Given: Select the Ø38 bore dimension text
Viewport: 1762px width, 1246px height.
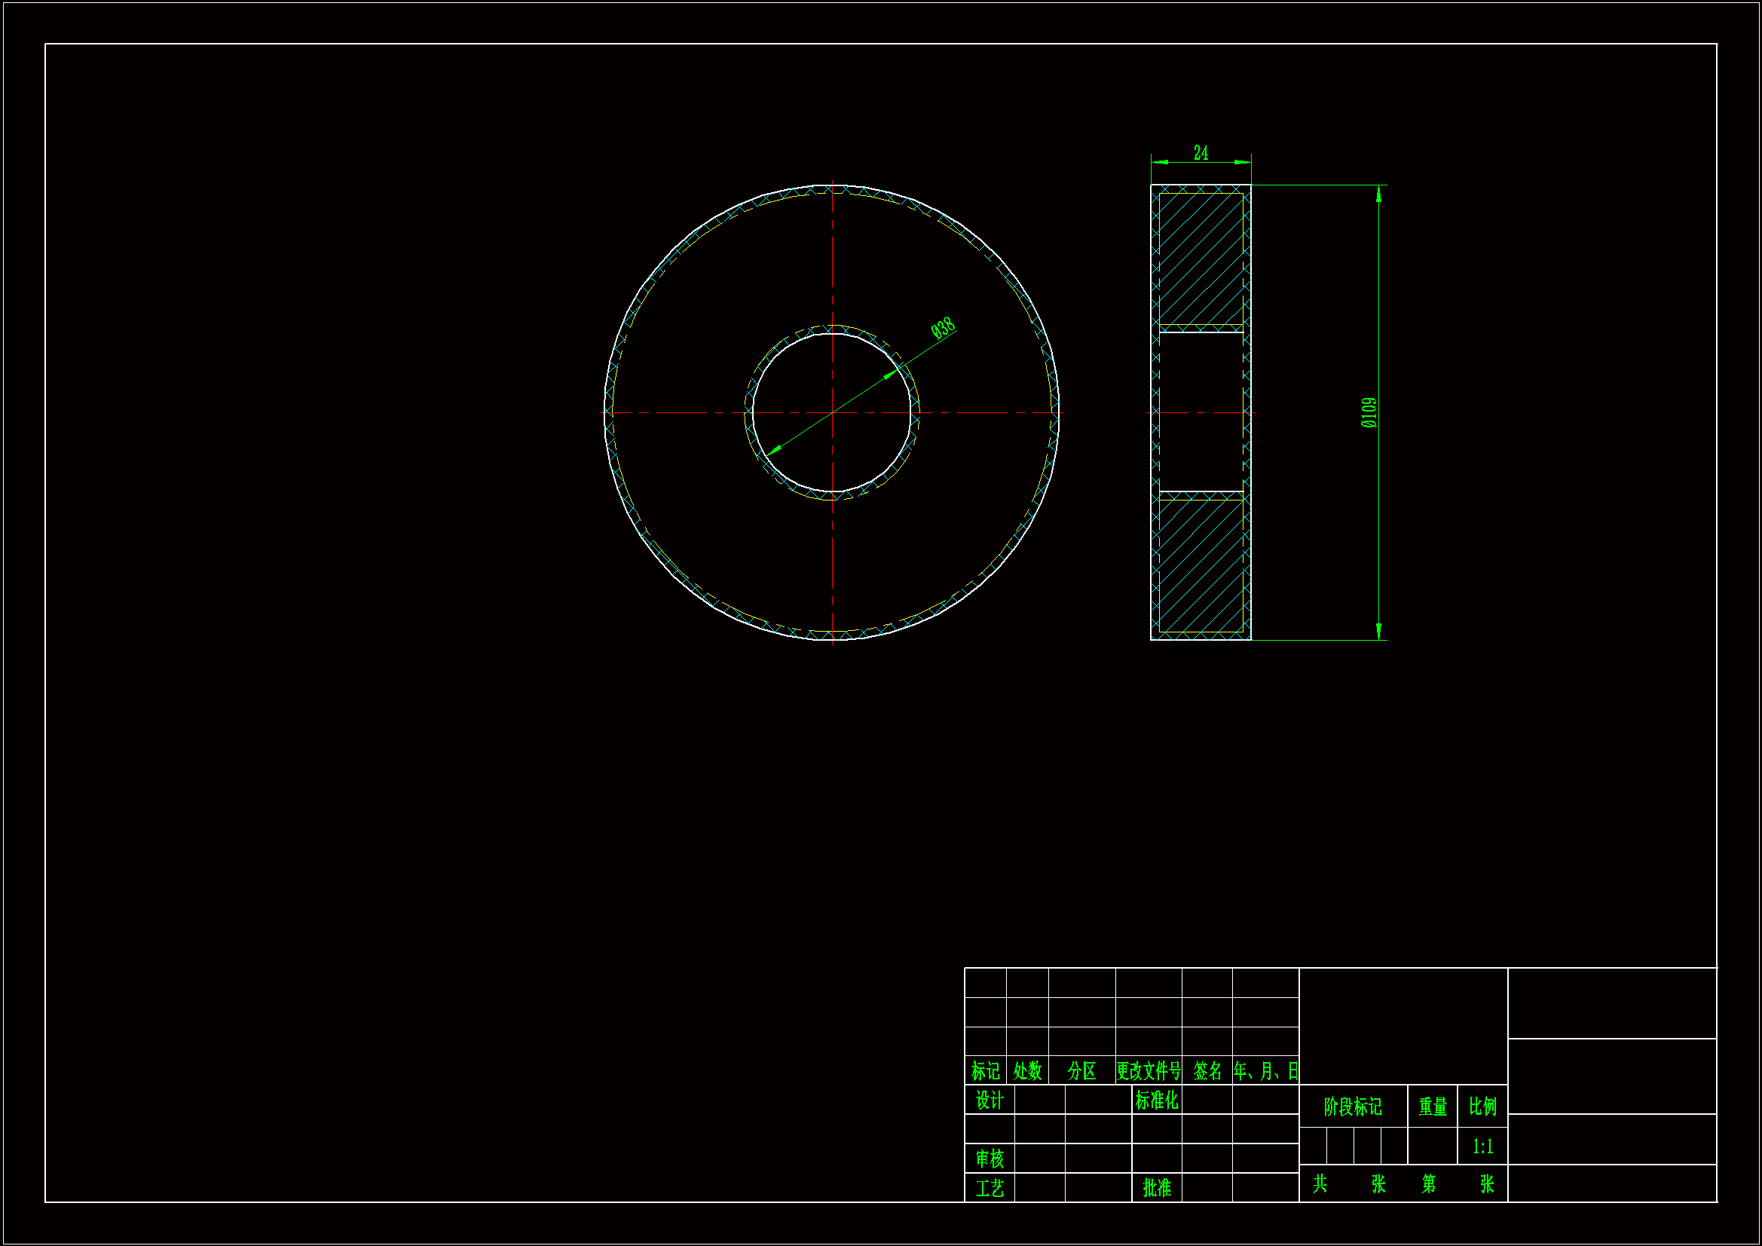Looking at the screenshot, I should 943,328.
